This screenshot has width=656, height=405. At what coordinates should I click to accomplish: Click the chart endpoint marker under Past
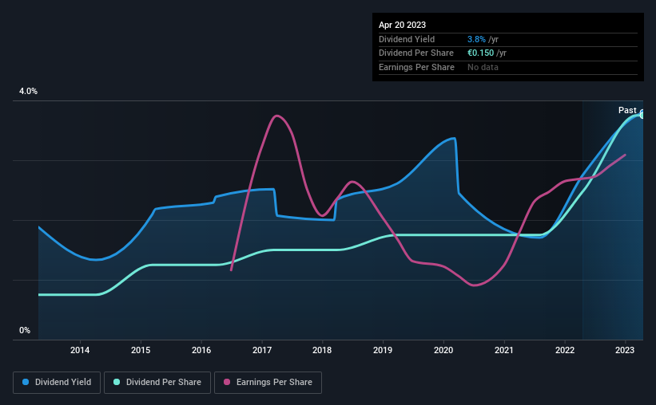coord(642,115)
